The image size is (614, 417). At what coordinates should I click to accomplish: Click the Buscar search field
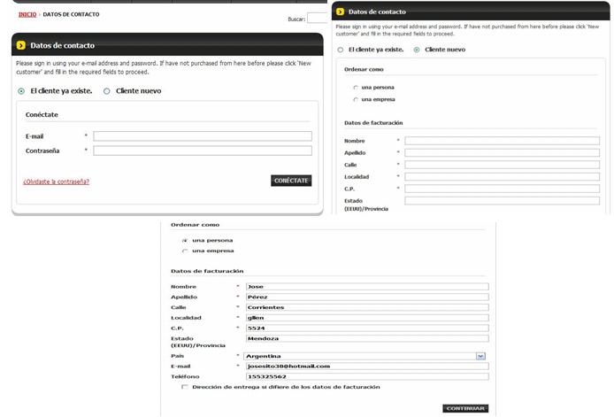coord(318,18)
